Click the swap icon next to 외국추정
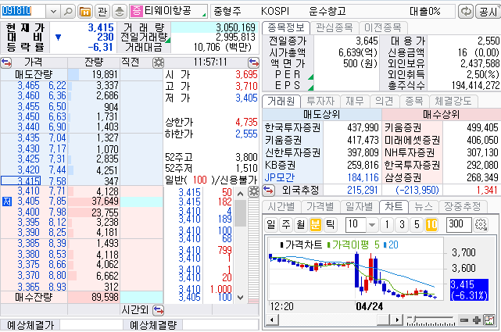The image size is (501, 332). pyautogui.click(x=268, y=191)
